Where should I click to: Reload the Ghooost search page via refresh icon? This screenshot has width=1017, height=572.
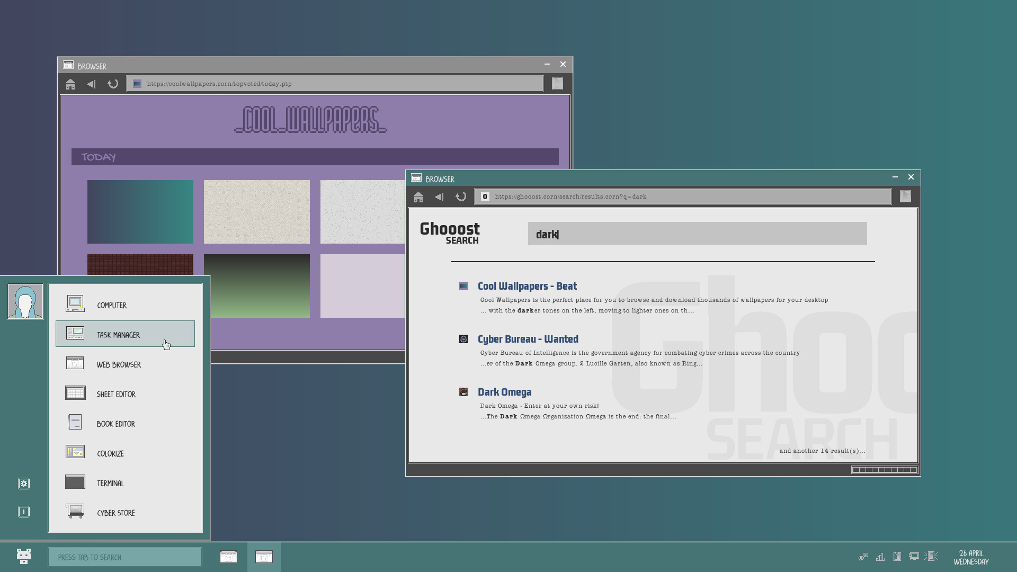point(460,196)
